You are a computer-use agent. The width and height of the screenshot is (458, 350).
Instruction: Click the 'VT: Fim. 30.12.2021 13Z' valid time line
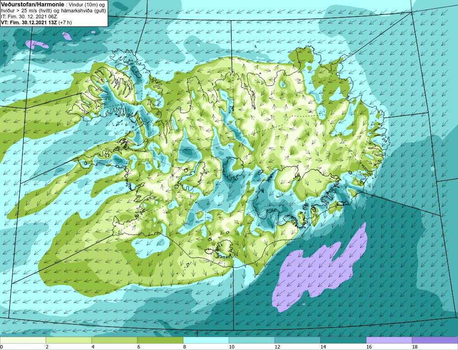point(29,22)
